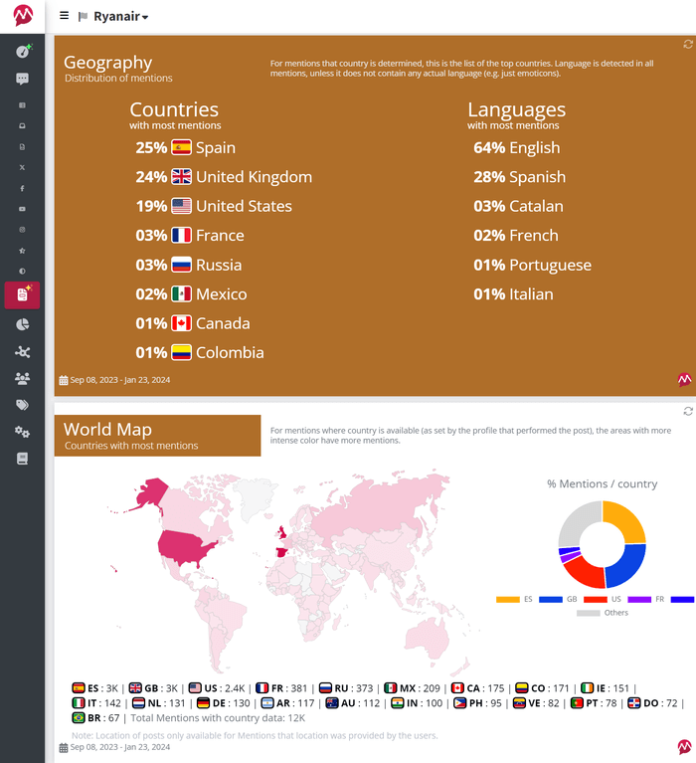The width and height of the screenshot is (696, 763).
Task: Select '03% Catalan' language row
Action: (x=518, y=206)
